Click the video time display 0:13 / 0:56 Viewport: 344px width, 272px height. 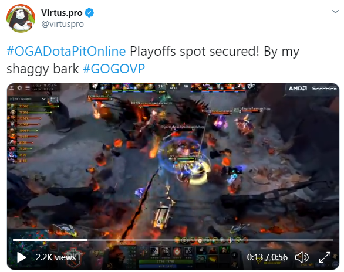tap(267, 257)
